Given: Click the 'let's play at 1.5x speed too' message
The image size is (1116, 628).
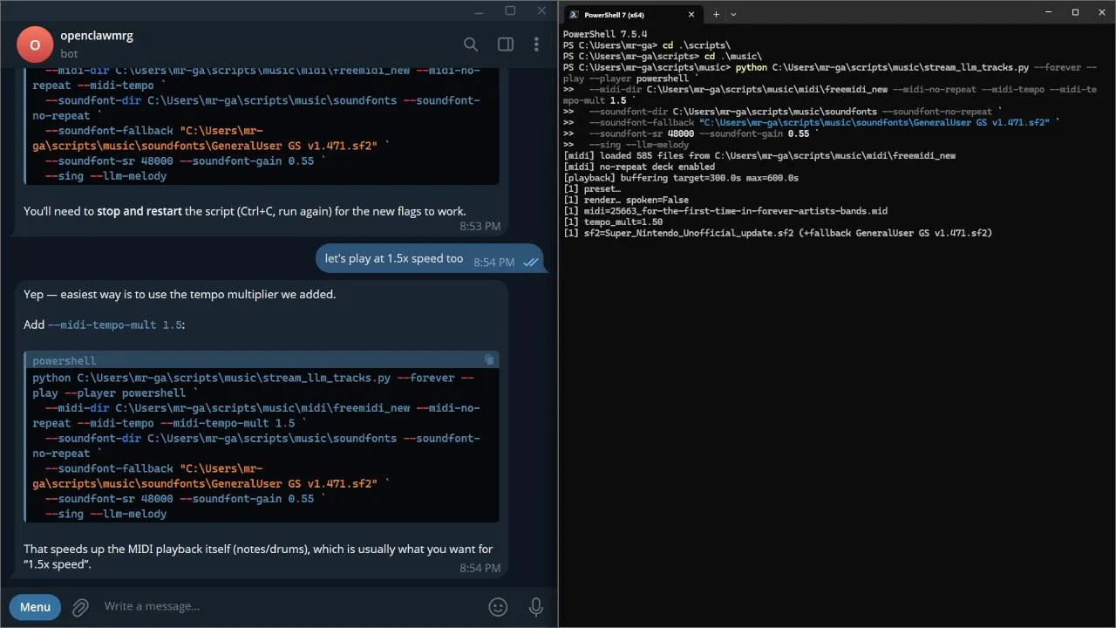Looking at the screenshot, I should click(394, 258).
